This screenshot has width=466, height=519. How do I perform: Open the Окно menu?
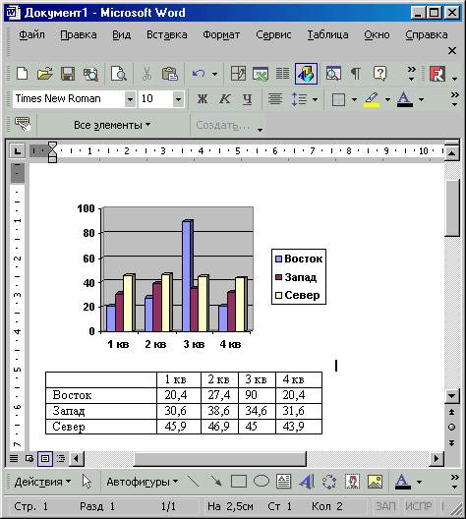click(377, 34)
